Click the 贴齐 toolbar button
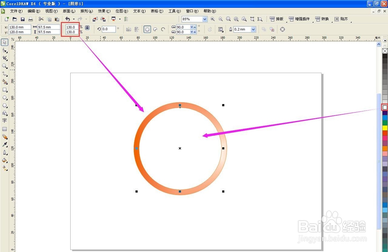The height and width of the screenshot is (252, 388). point(341,19)
